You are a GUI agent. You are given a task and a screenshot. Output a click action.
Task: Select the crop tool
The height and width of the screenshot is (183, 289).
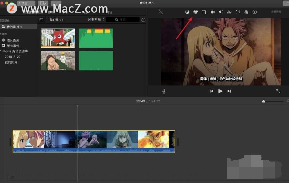click(x=204, y=12)
